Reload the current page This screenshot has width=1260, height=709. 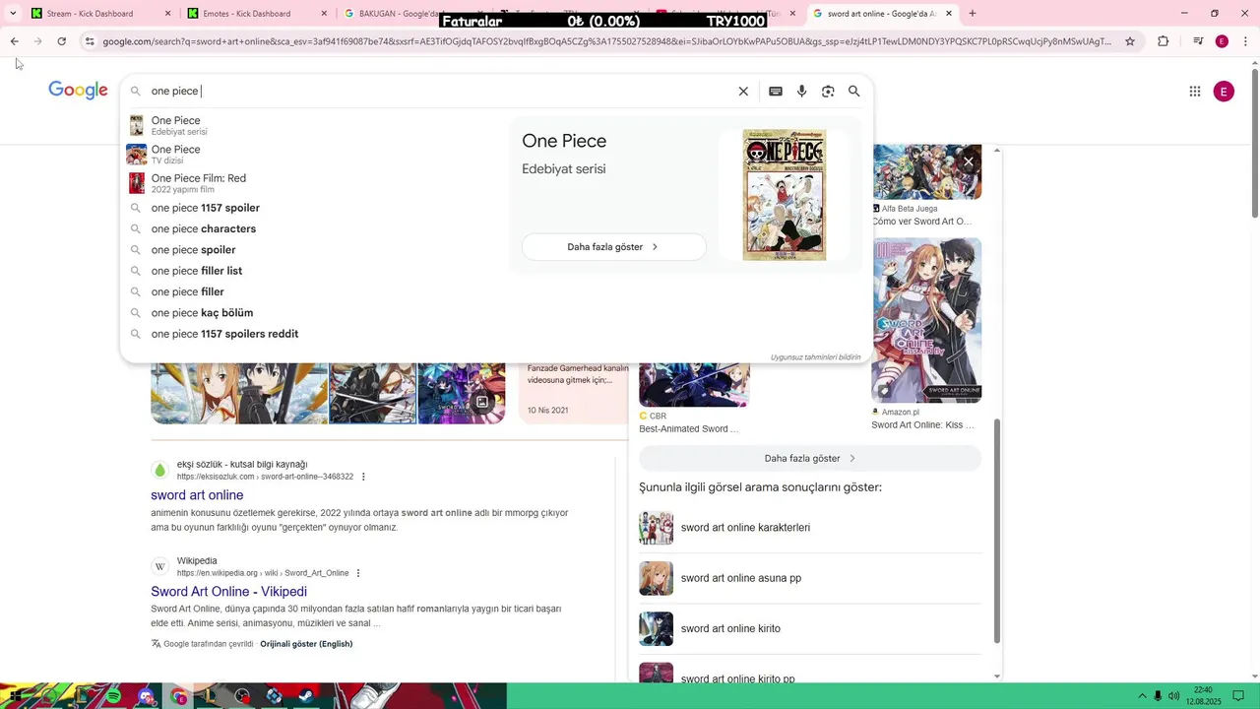coord(61,41)
